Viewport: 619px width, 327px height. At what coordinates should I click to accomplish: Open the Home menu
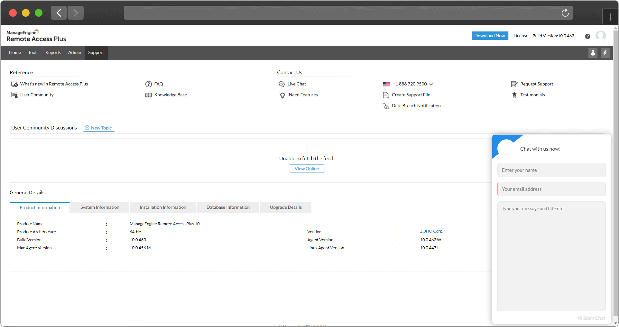coord(15,53)
